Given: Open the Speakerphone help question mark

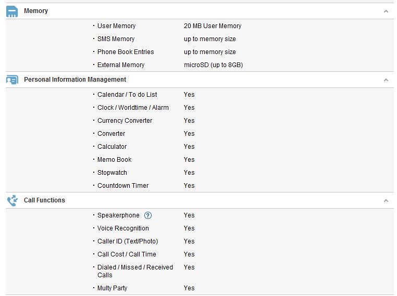Looking at the screenshot, I should [148, 215].
